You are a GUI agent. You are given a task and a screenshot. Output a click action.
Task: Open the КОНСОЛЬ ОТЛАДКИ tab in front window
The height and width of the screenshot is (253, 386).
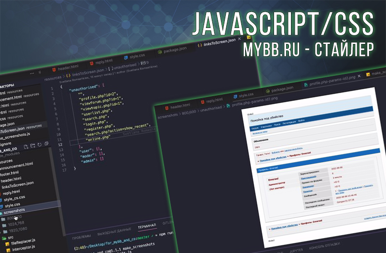[324, 246]
